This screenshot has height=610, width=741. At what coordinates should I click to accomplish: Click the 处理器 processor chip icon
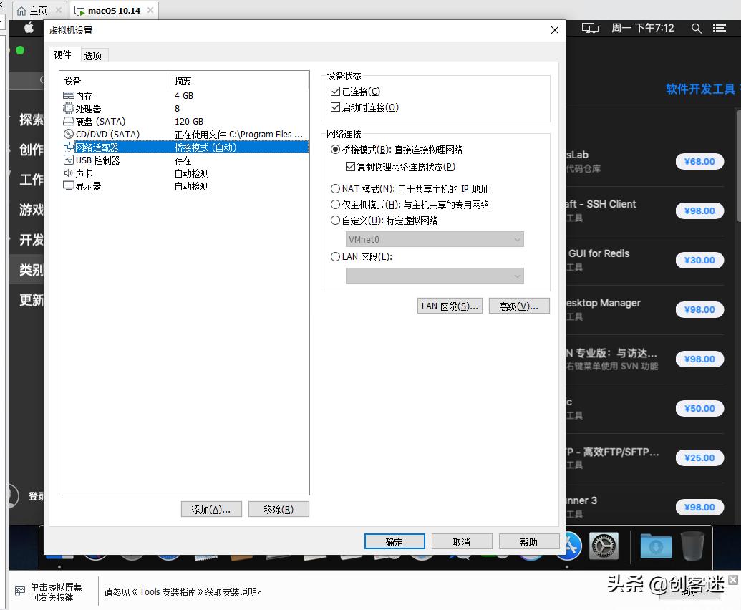click(69, 108)
